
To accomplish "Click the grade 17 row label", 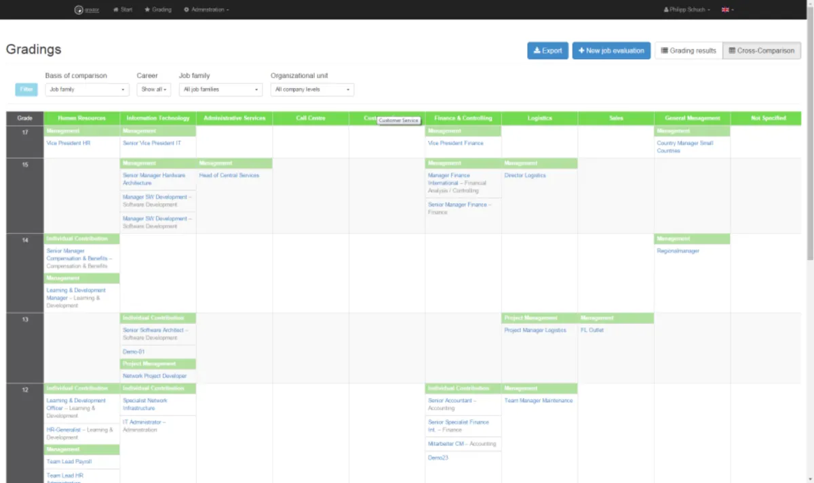I will coord(25,132).
